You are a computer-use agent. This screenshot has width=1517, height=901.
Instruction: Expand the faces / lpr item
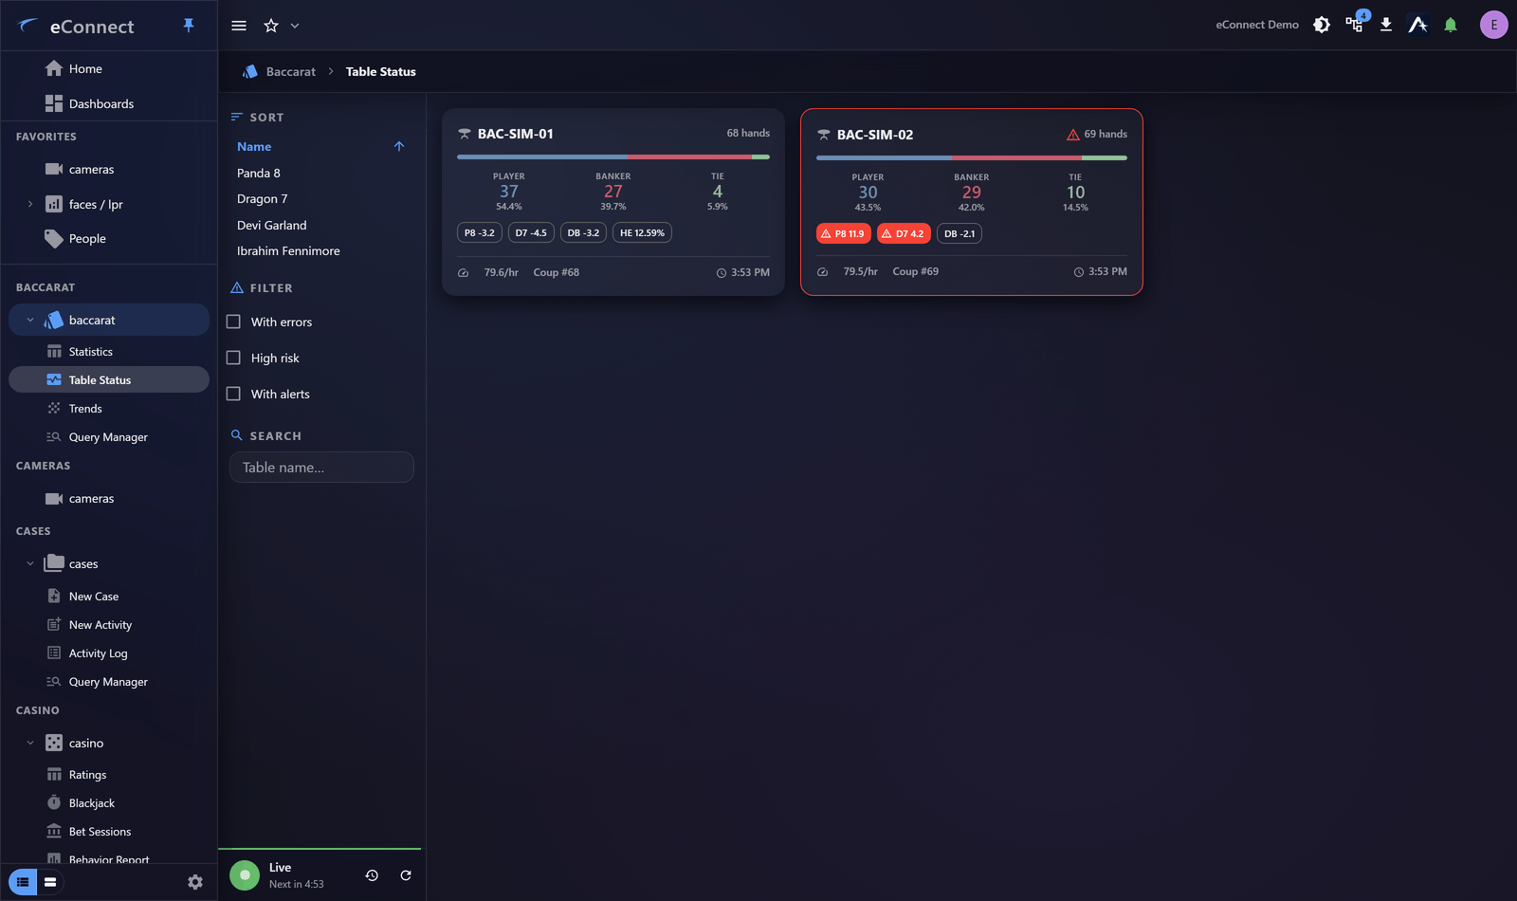(30, 204)
